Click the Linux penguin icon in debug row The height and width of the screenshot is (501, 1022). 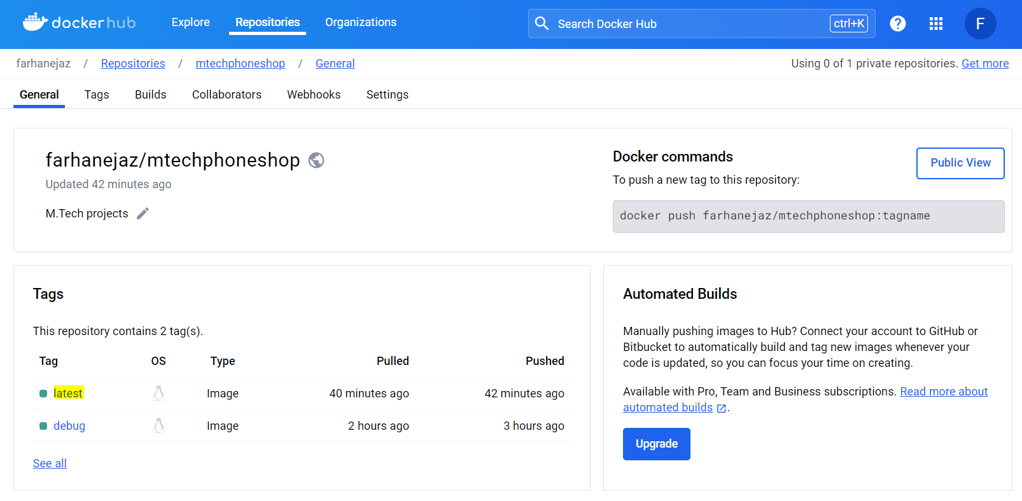click(158, 426)
